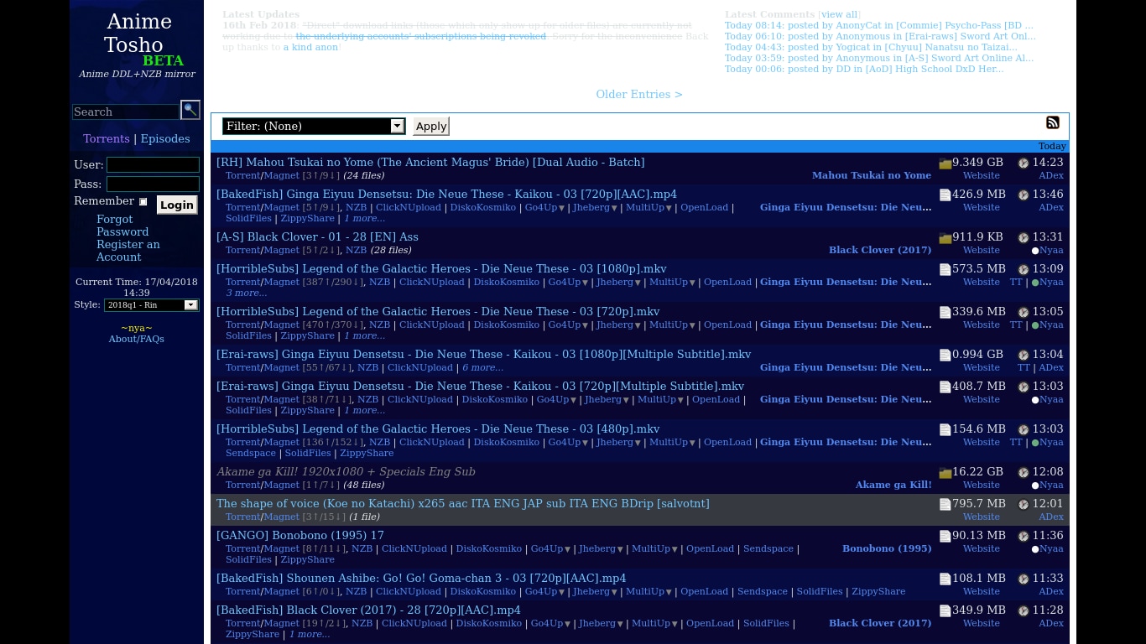Click clock icon next to 13:04
The width and height of the screenshot is (1146, 644).
1023,356
